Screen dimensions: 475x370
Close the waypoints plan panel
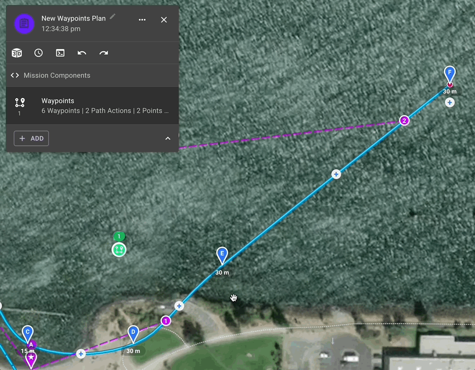[164, 20]
